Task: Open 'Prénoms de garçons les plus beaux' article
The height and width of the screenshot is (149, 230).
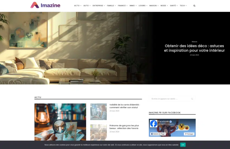Action: coord(124,127)
